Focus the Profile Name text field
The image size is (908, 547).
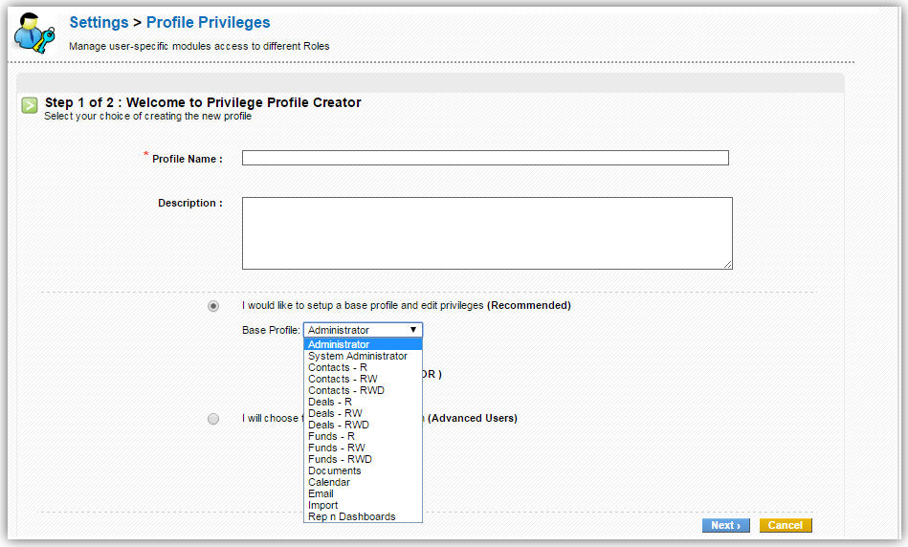pyautogui.click(x=485, y=158)
